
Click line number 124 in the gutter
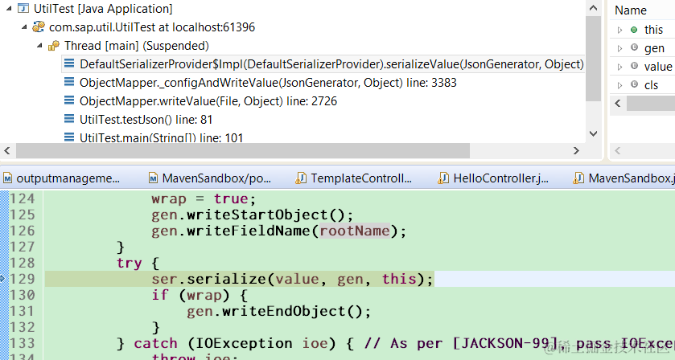coord(23,198)
